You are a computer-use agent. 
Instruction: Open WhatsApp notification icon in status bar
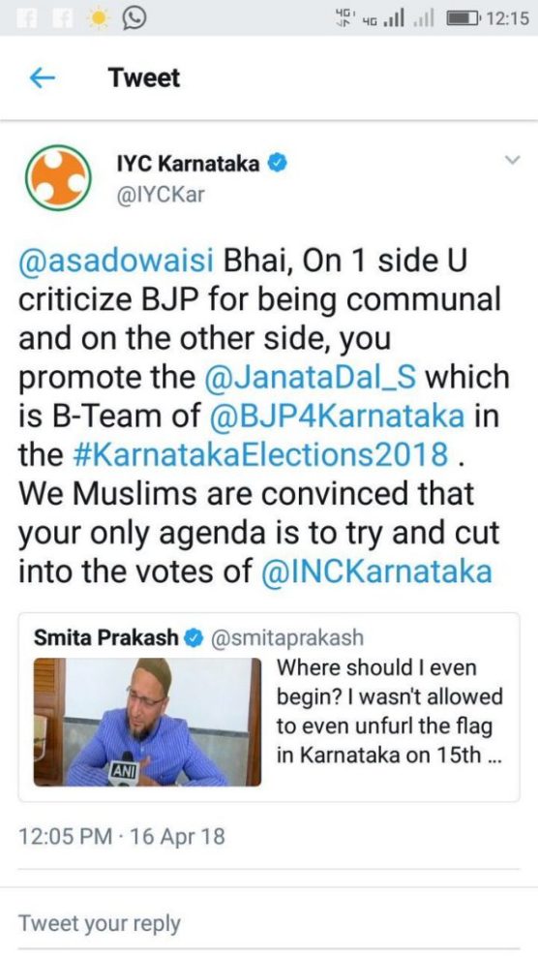pyautogui.click(x=134, y=18)
